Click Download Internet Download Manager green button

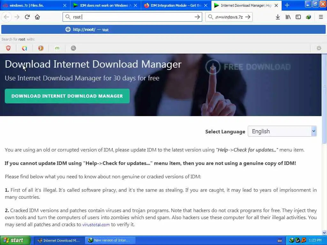67,96
